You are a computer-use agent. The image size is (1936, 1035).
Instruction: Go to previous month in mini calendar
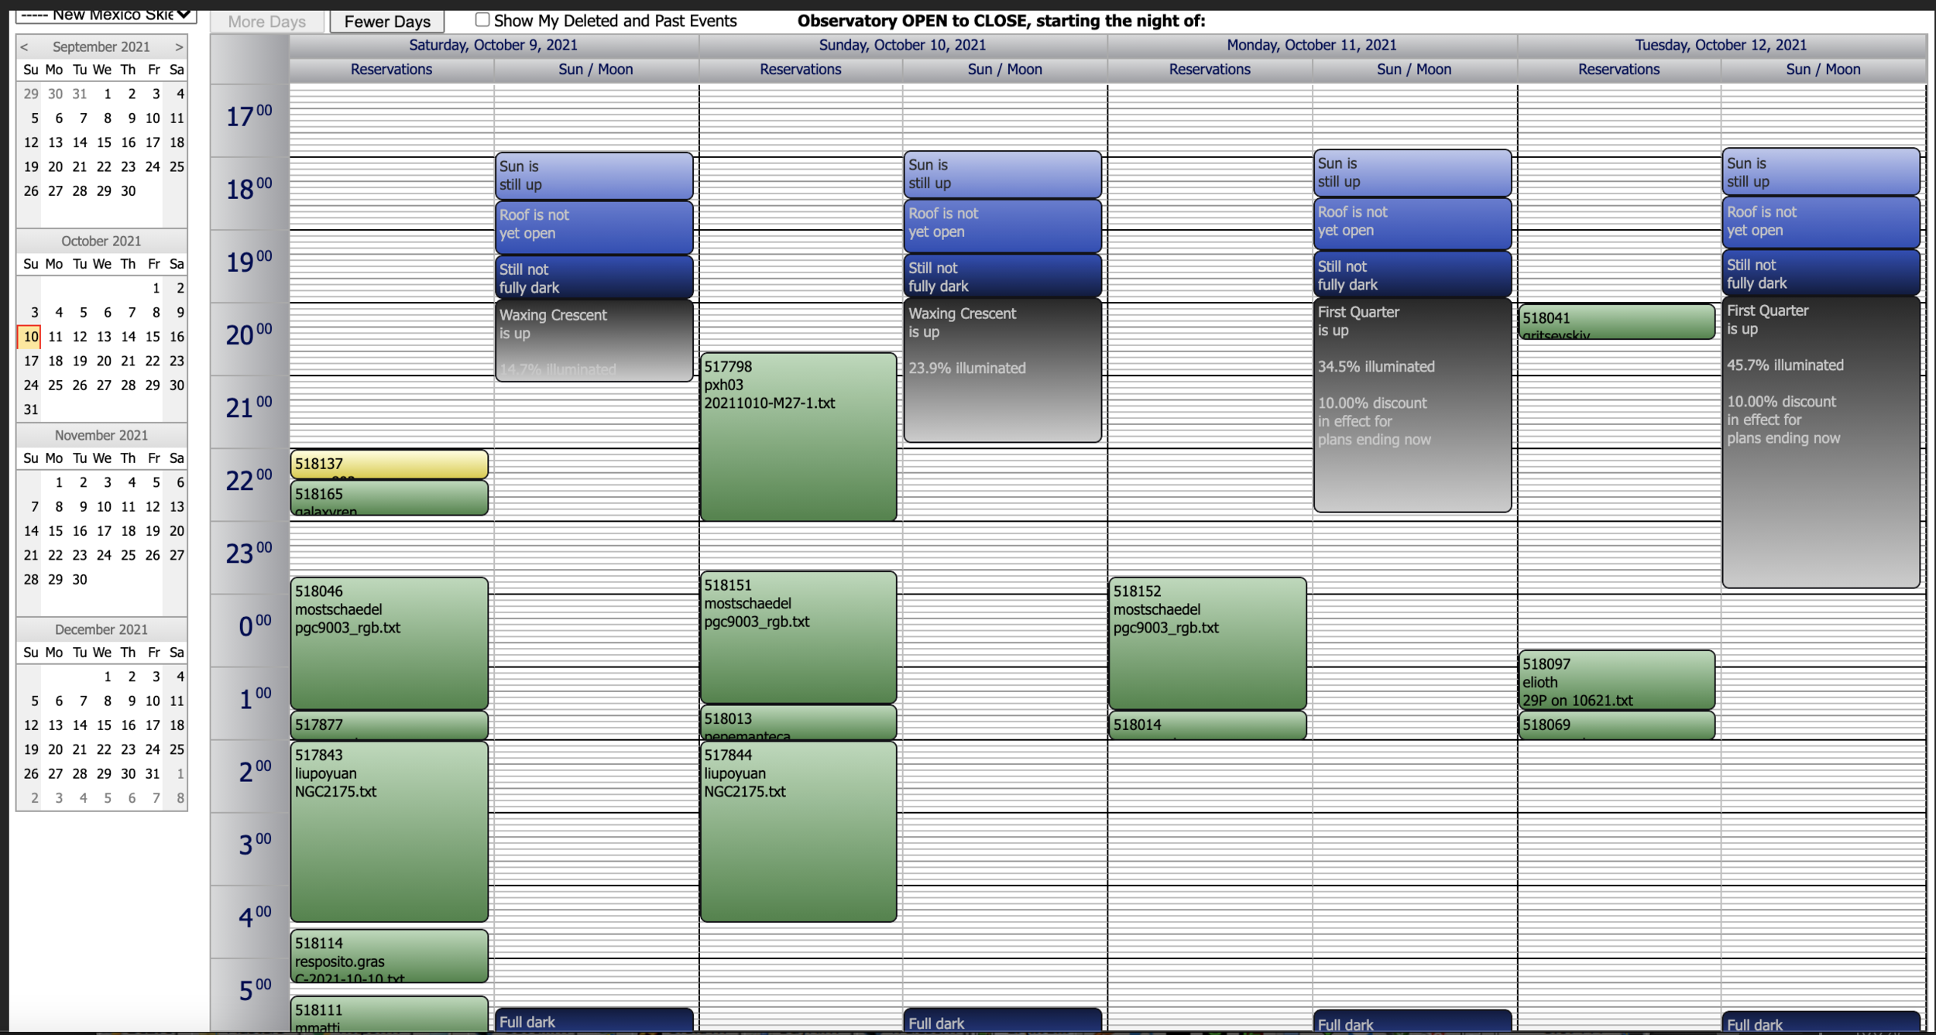(24, 46)
